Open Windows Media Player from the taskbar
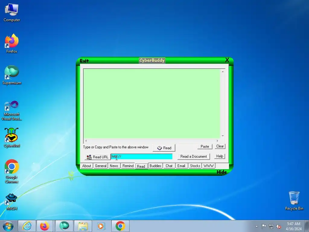Screen dimensions: 309x232 point(101,226)
